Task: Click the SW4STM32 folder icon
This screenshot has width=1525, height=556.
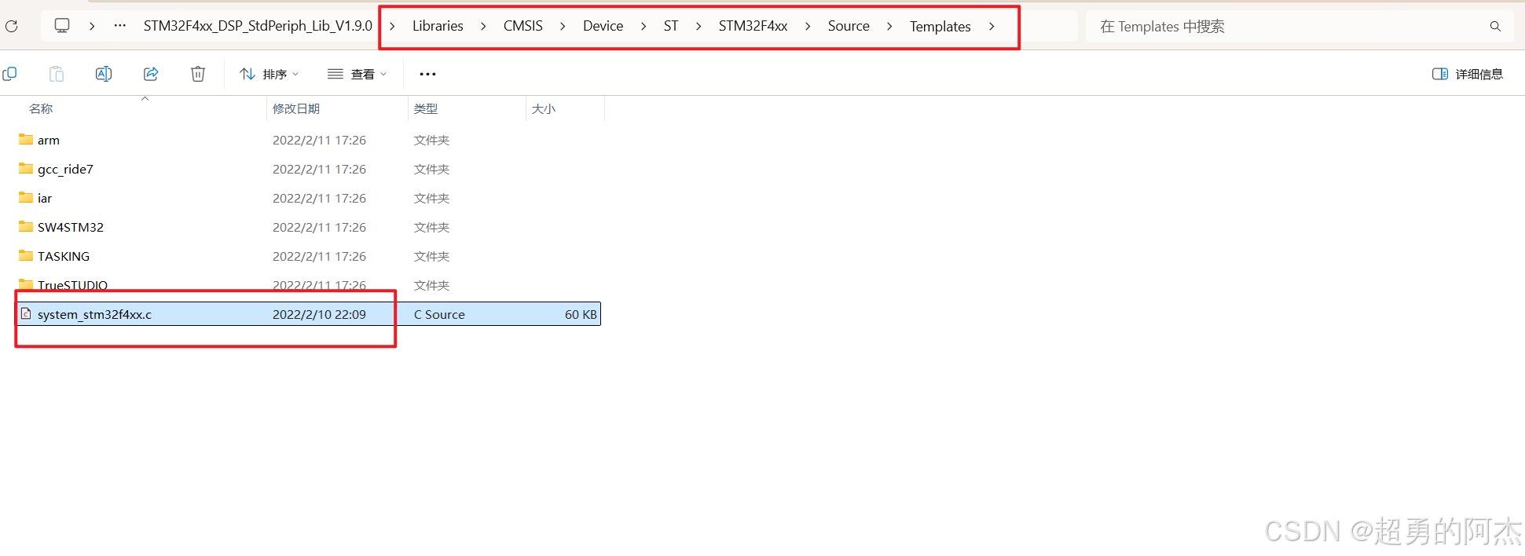Action: [26, 226]
